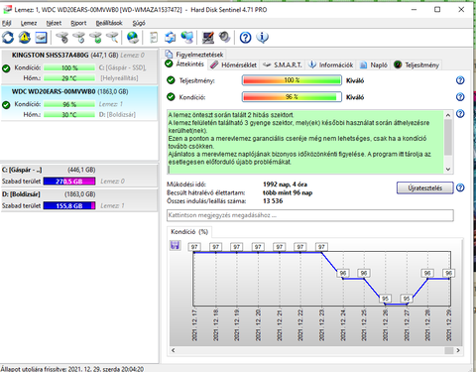Open the disk drive information toolbar icon
Viewport: 476px width, 372px height.
point(42,38)
